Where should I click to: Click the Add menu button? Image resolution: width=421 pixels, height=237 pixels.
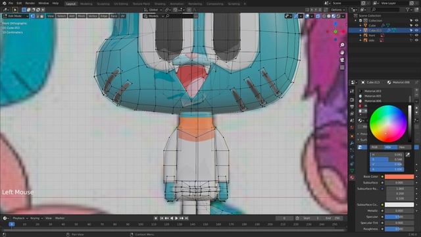[x=72, y=16]
